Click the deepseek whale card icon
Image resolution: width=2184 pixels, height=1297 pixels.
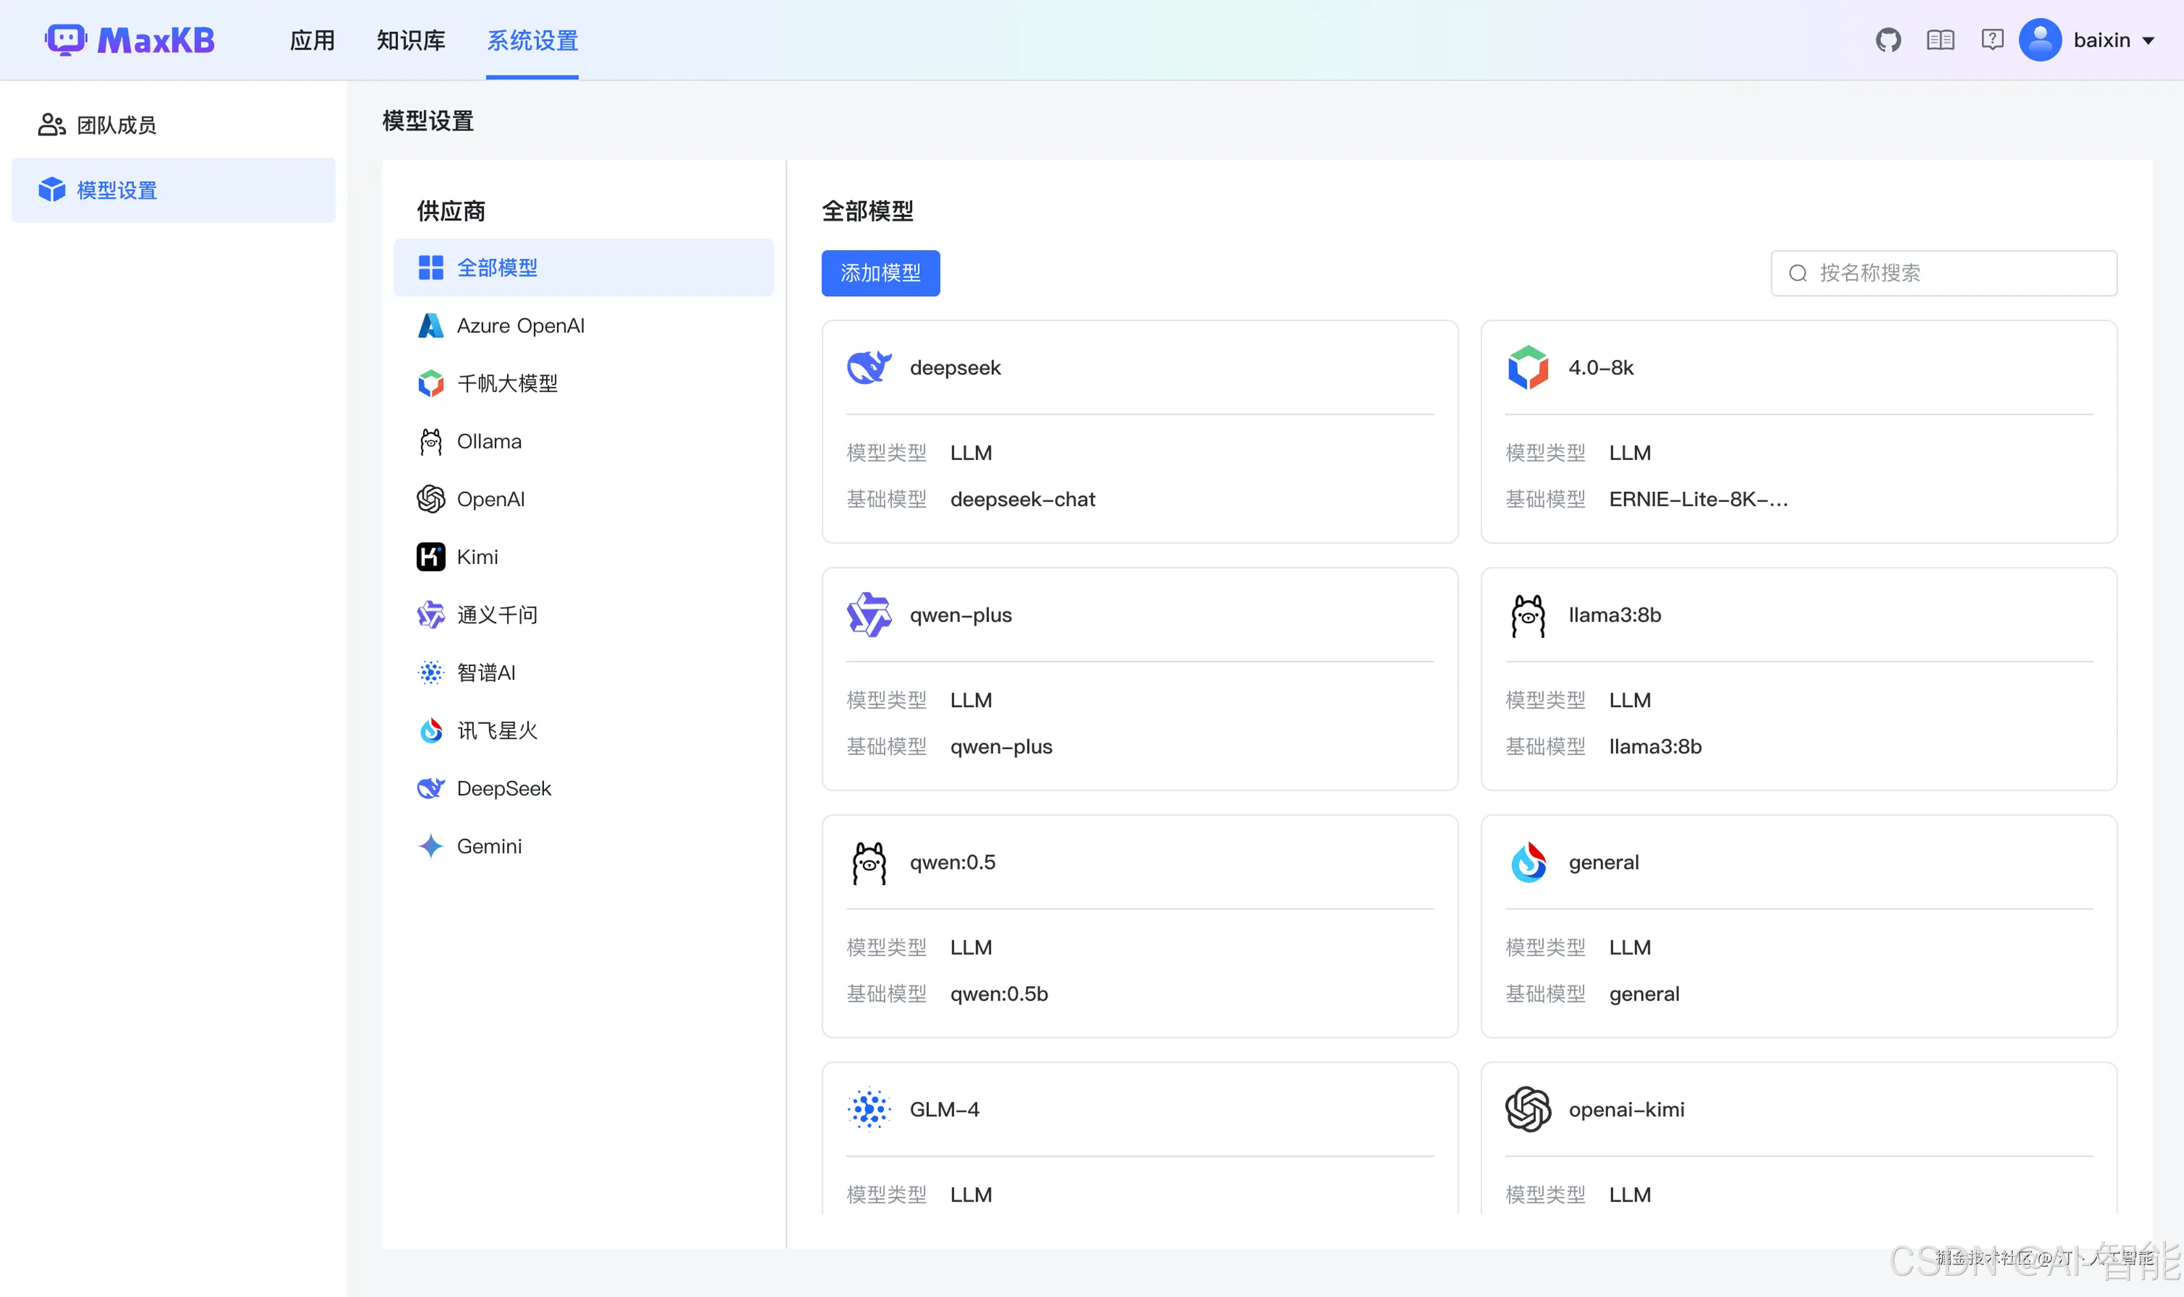click(868, 368)
